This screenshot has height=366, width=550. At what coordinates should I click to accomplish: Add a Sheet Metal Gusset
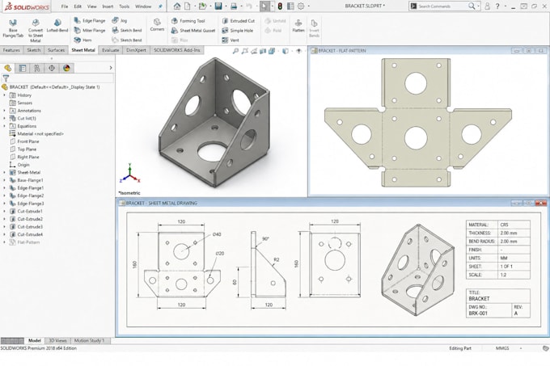(193, 31)
